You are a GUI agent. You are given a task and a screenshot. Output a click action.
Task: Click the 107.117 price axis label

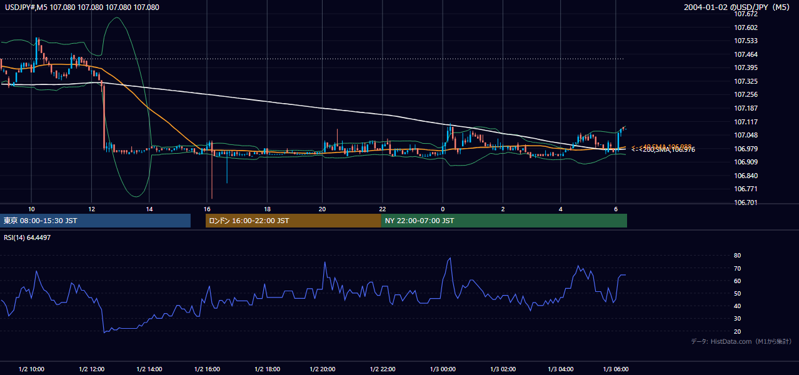[x=746, y=122]
